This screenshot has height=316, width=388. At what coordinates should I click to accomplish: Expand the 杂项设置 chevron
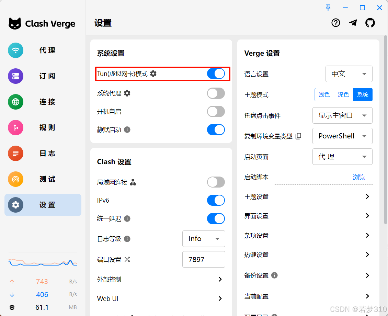pos(367,235)
